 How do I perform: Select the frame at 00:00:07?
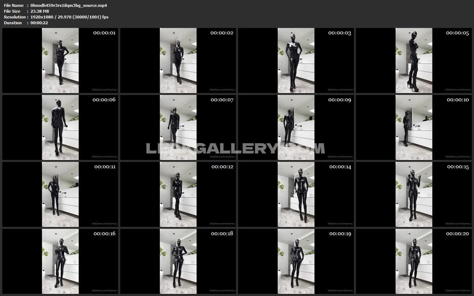(178, 127)
